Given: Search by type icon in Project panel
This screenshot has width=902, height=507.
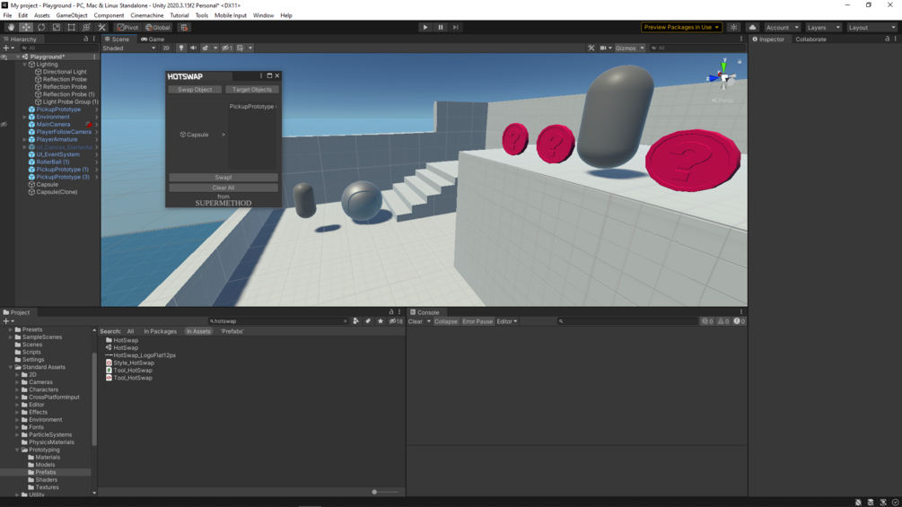Looking at the screenshot, I should coord(356,321).
